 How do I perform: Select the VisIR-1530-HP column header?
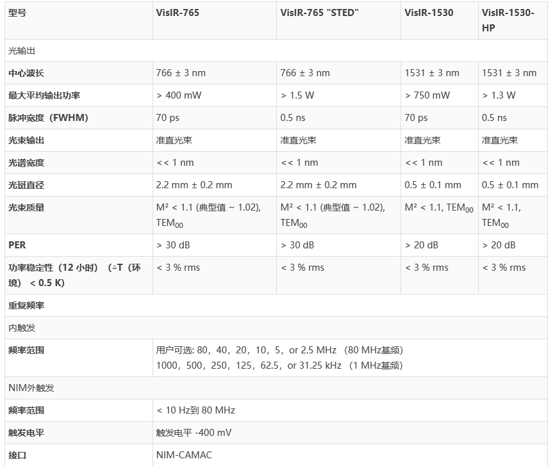point(508,20)
